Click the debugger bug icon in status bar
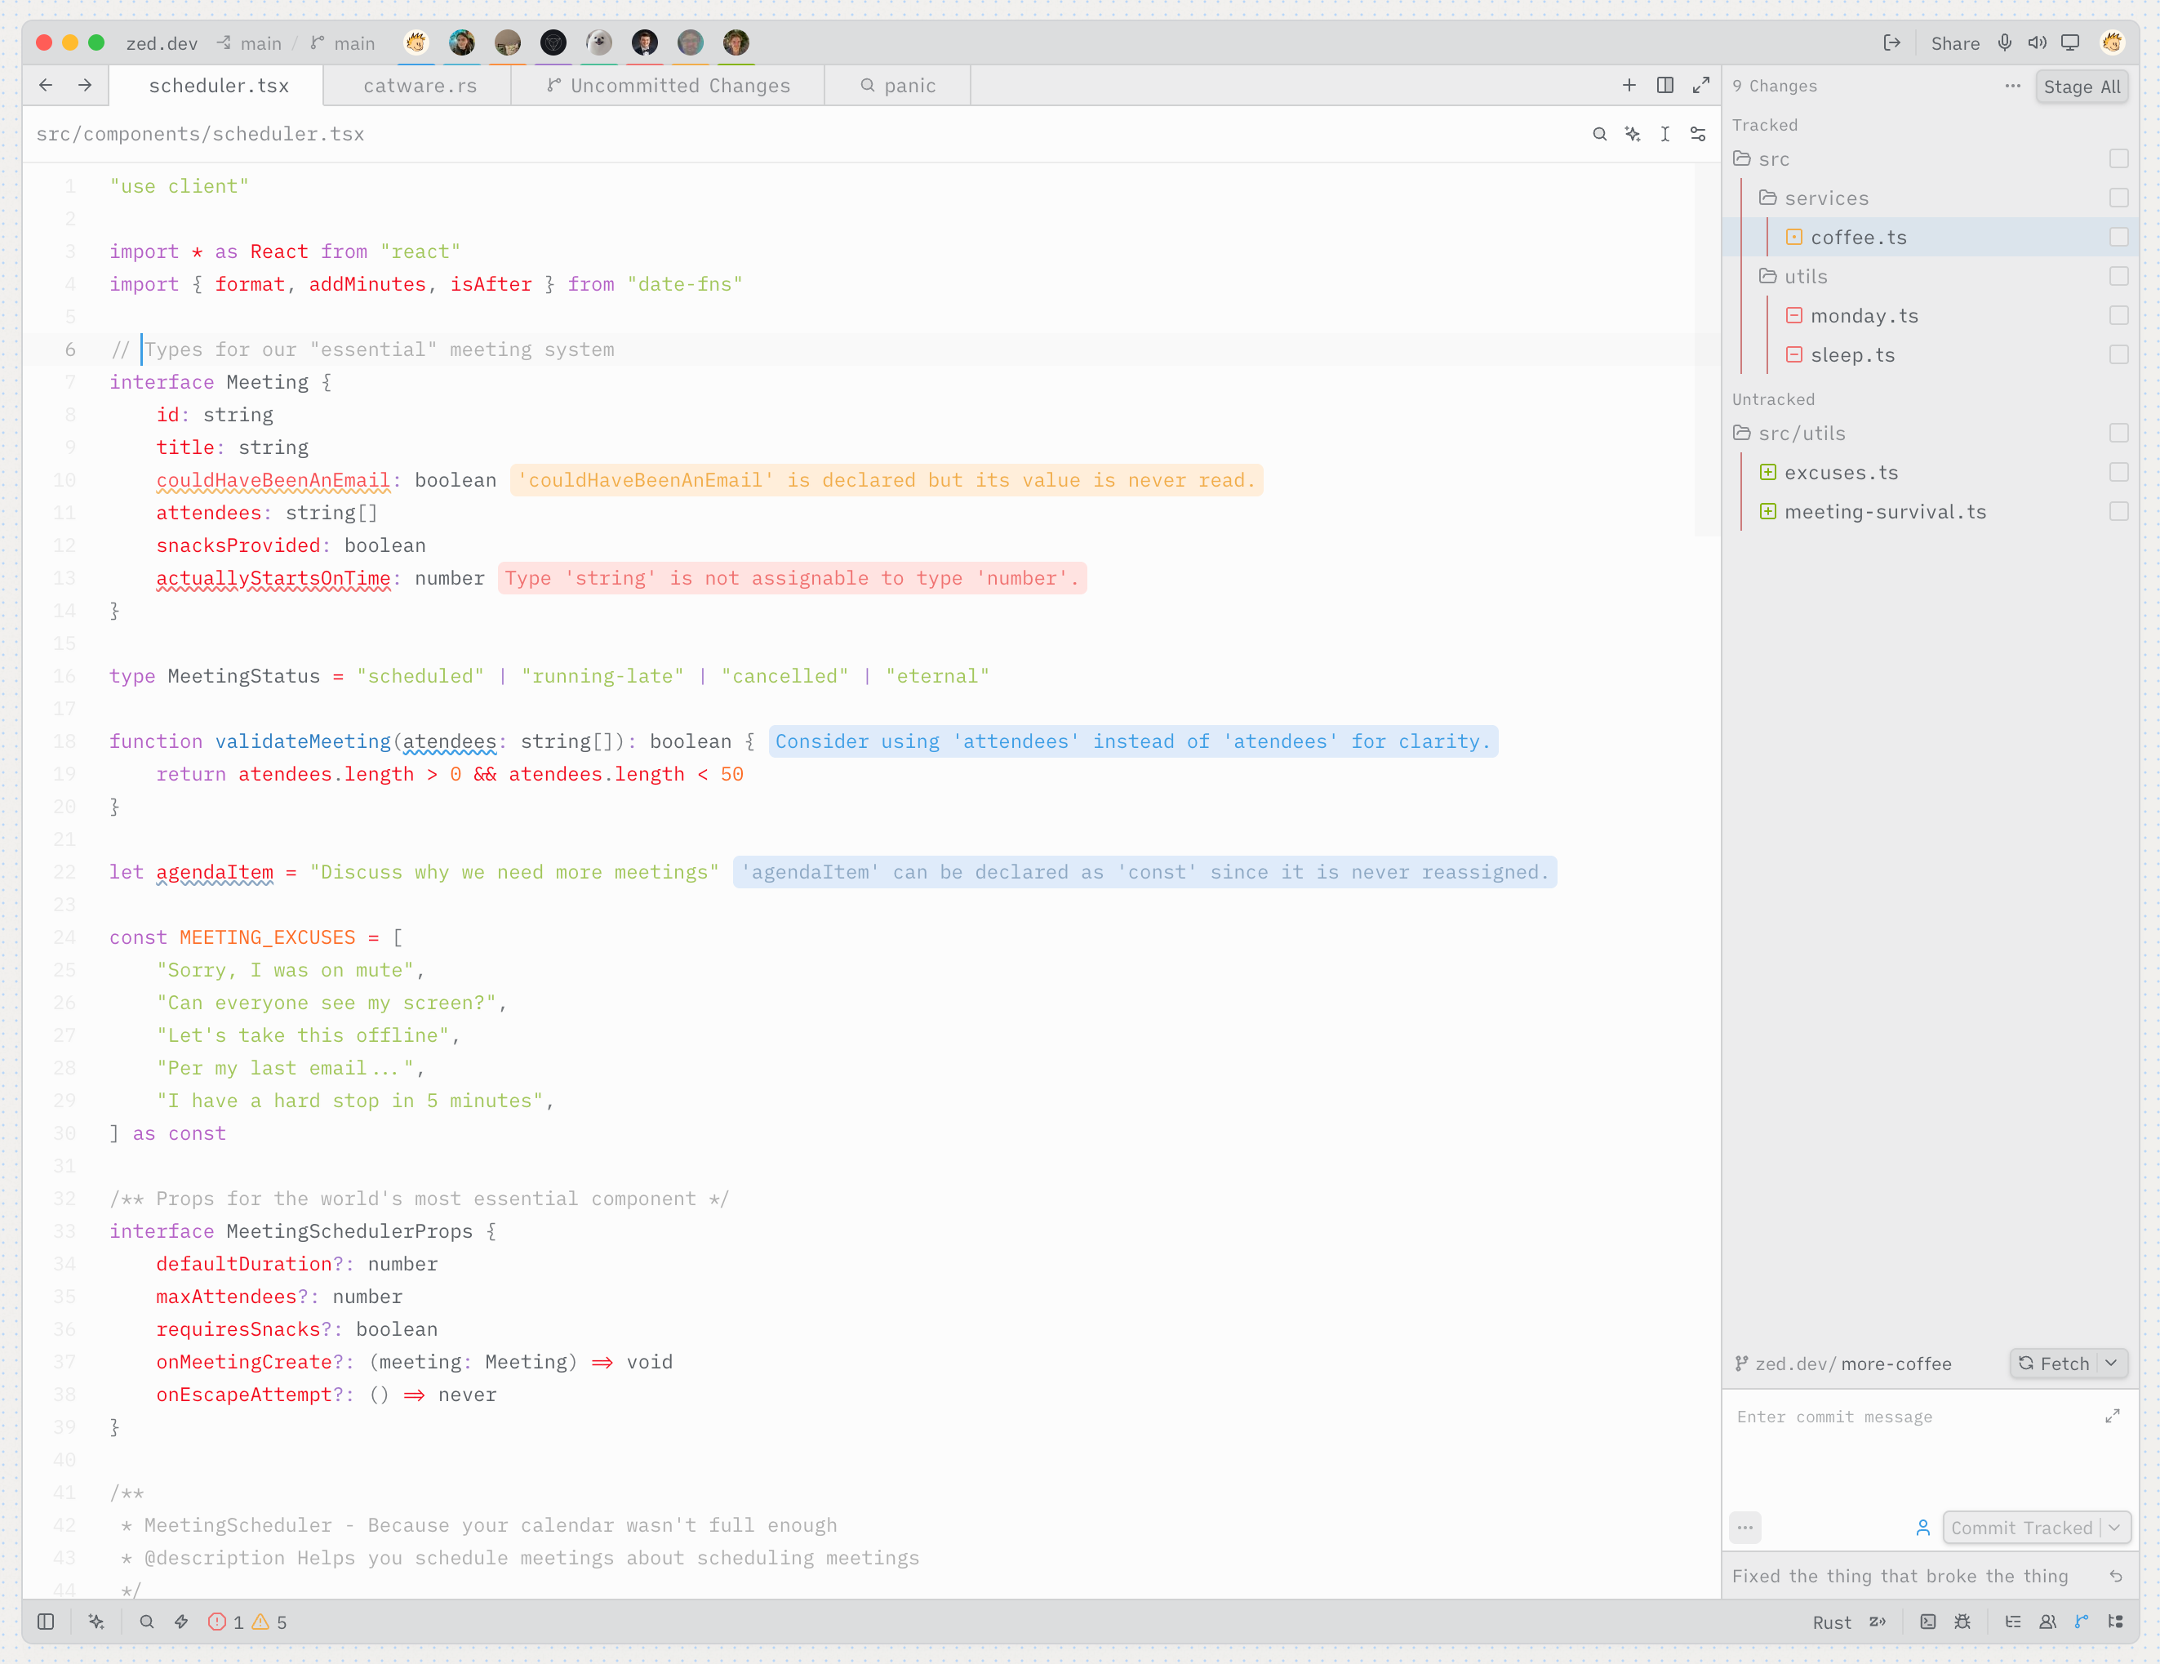The image size is (2160, 1664). click(x=1962, y=1622)
